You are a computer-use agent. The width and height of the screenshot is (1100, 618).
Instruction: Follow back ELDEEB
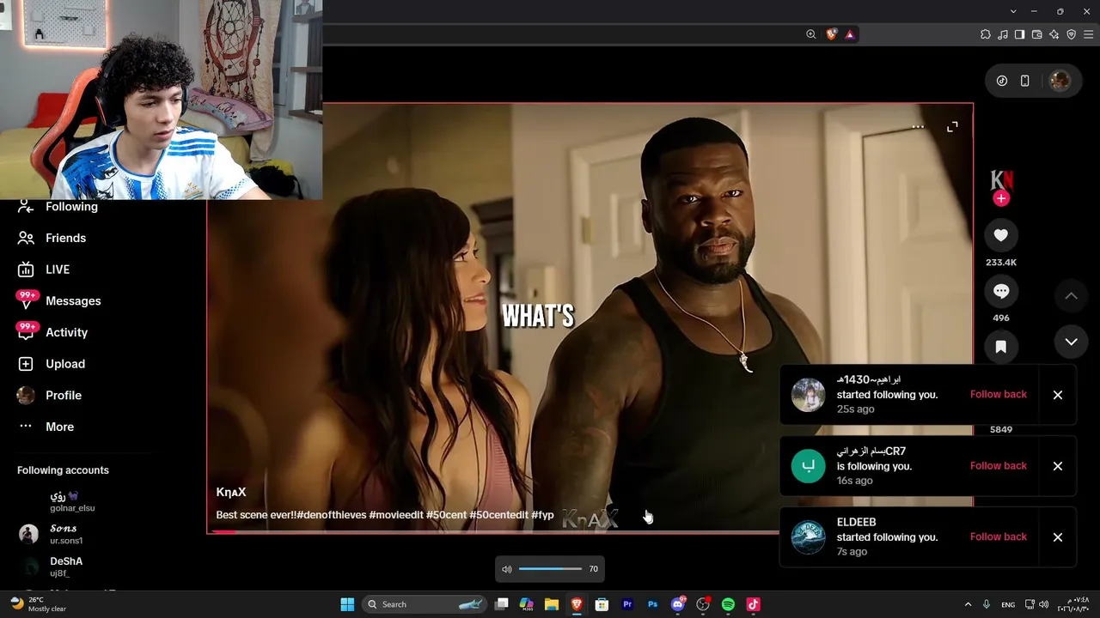coord(999,536)
